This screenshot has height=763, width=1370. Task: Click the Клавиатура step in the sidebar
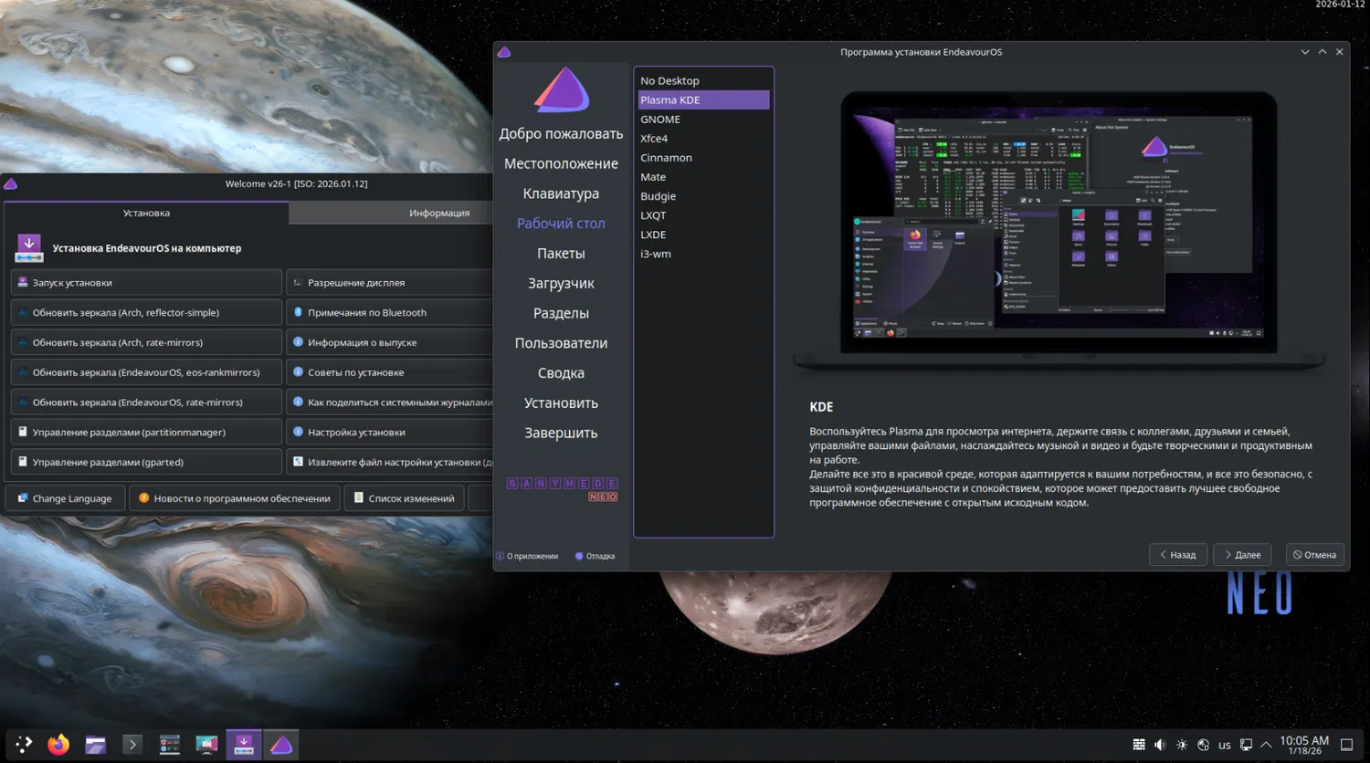pos(561,193)
